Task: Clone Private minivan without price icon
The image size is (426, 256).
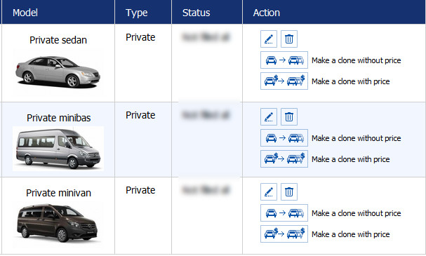Action: coord(284,213)
